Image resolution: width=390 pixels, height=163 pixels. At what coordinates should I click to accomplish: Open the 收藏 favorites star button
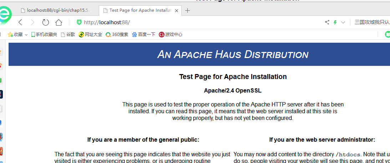(15, 35)
